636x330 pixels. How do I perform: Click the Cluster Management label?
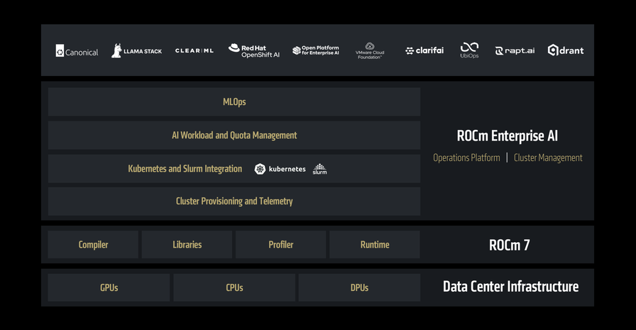tap(548, 158)
